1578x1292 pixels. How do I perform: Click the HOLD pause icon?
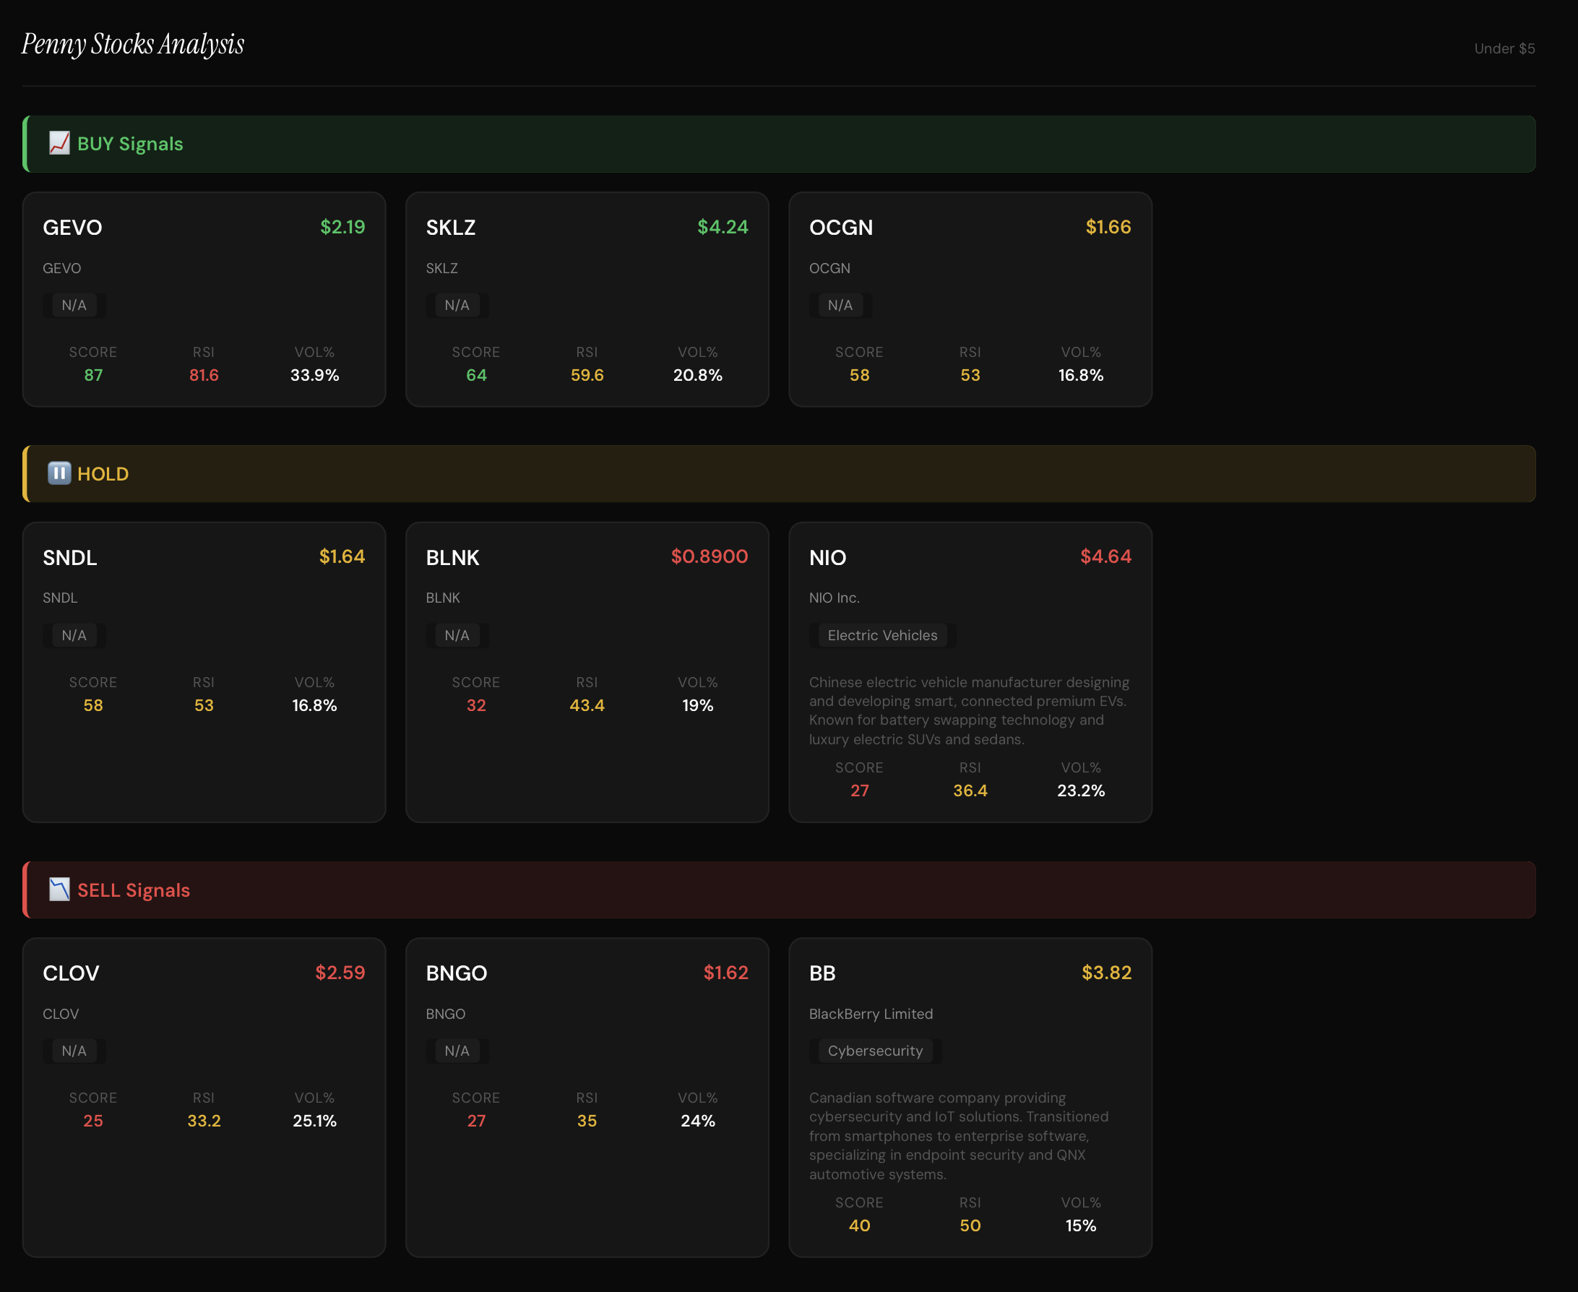(x=59, y=473)
